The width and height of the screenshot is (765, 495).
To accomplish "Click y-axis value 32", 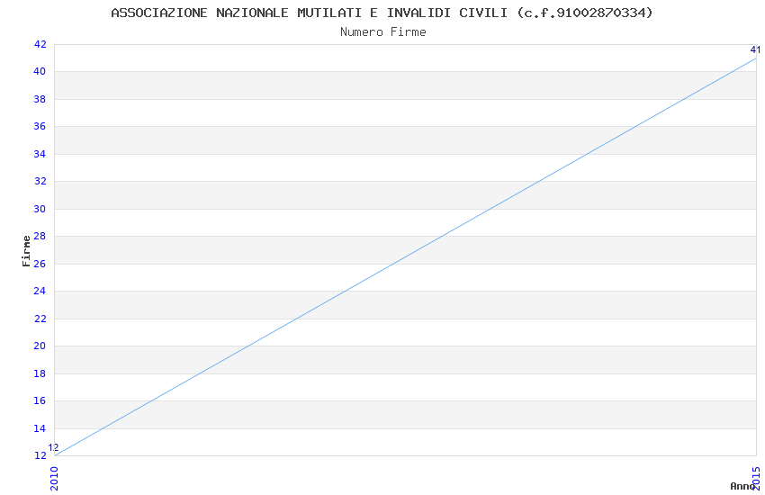I will [x=40, y=182].
